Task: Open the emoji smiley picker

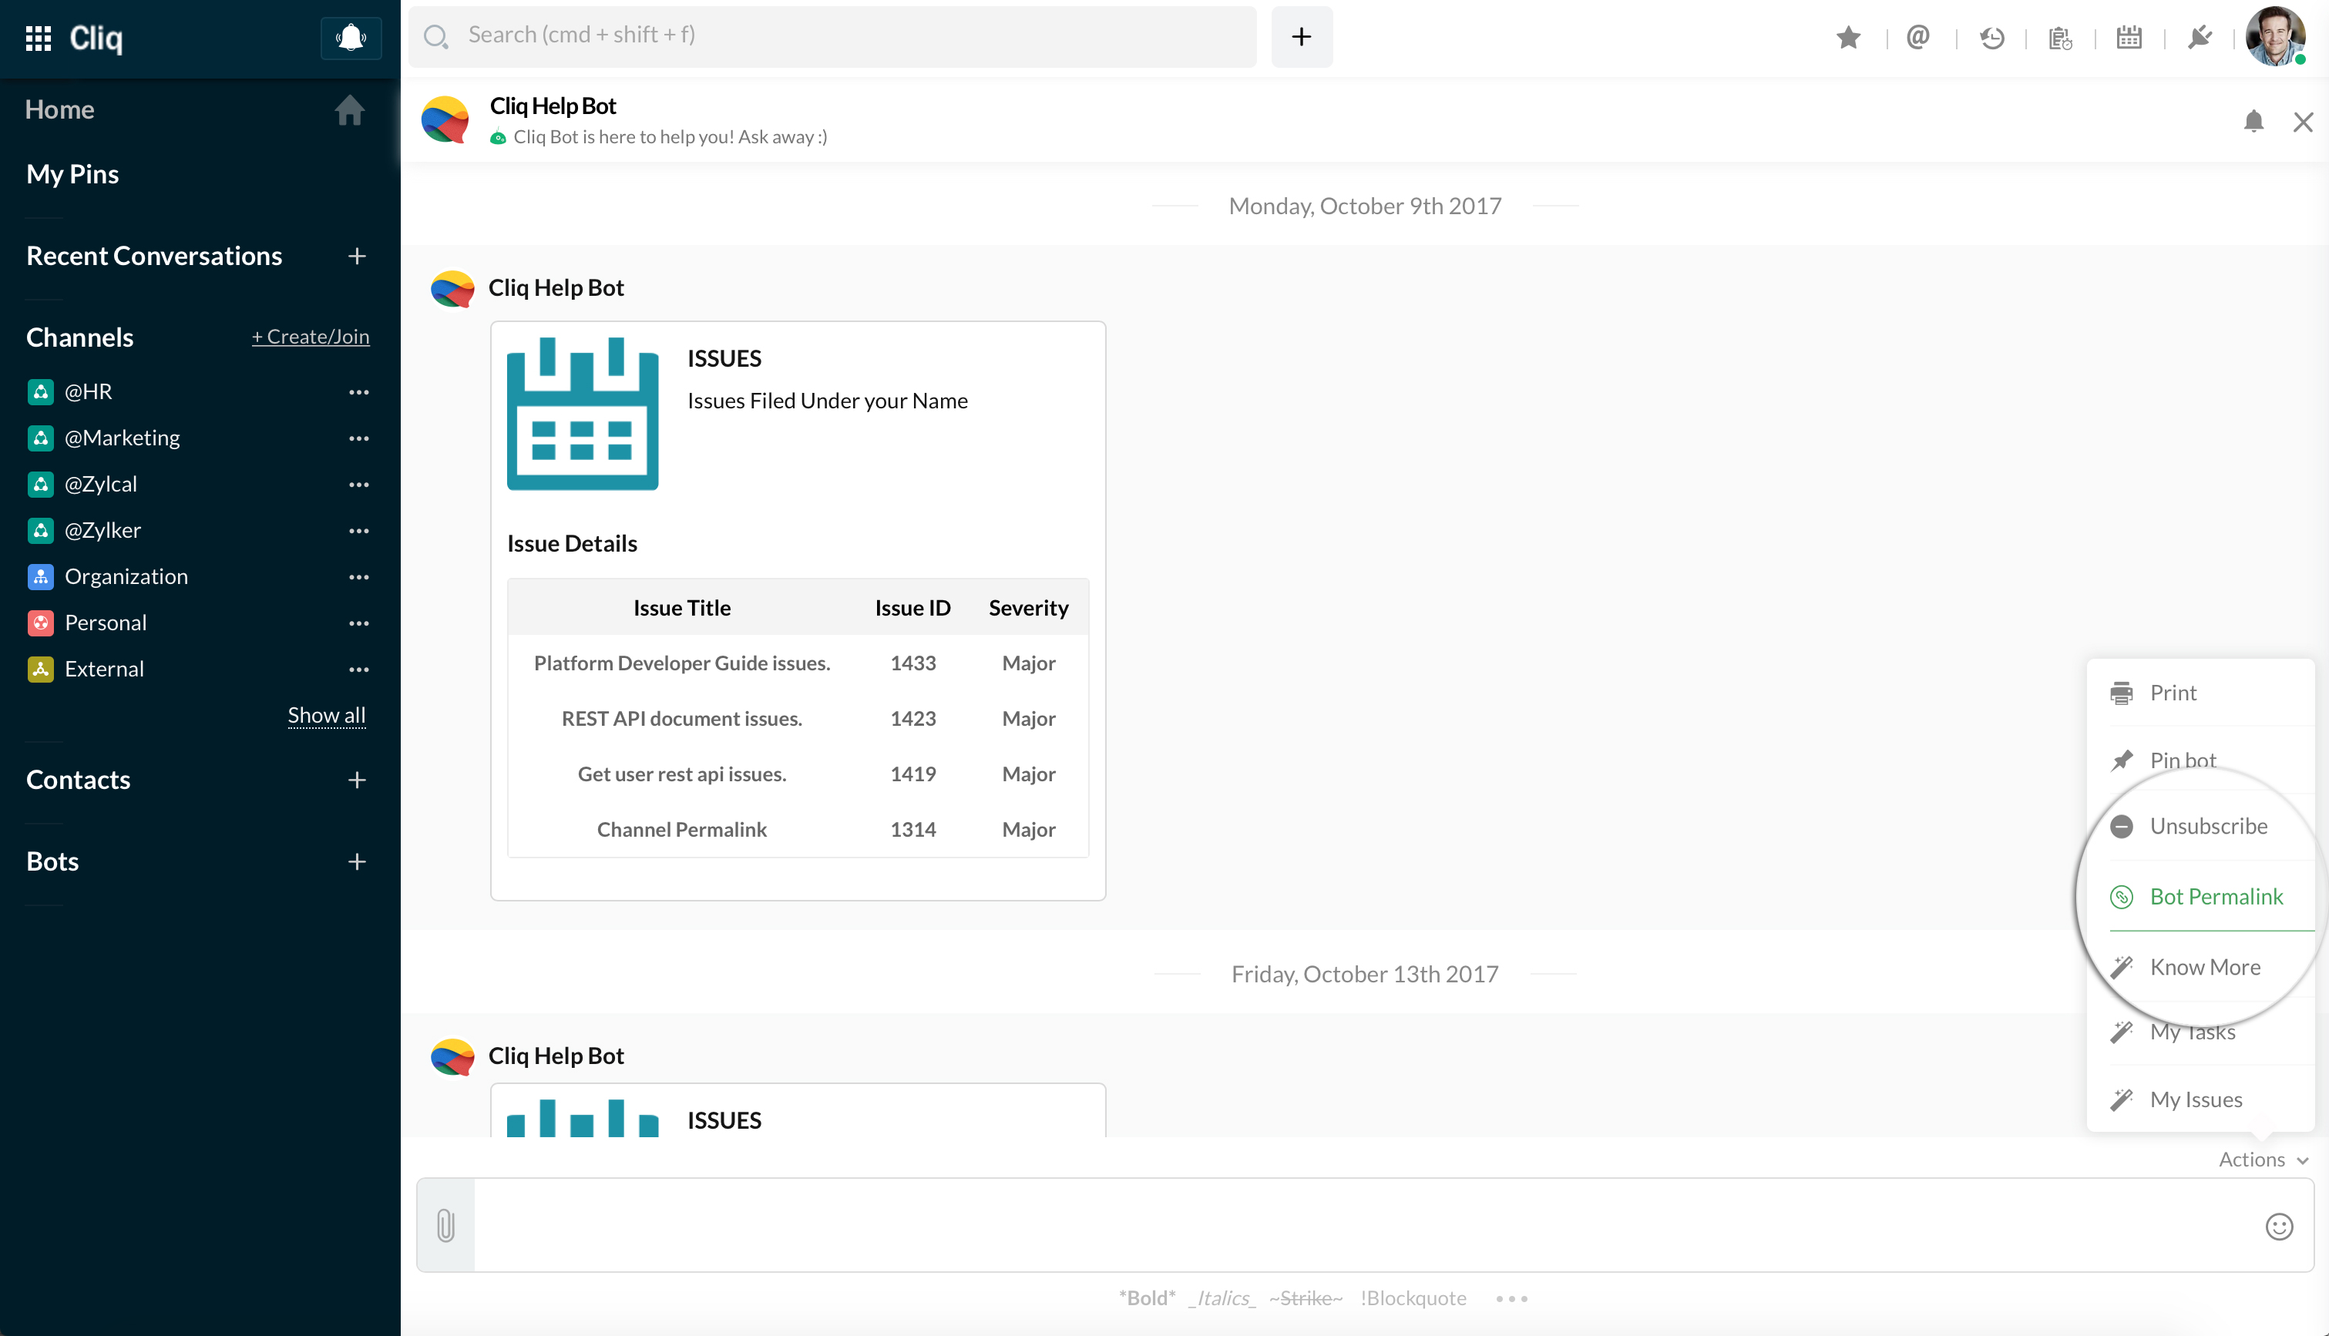Action: (x=2279, y=1227)
